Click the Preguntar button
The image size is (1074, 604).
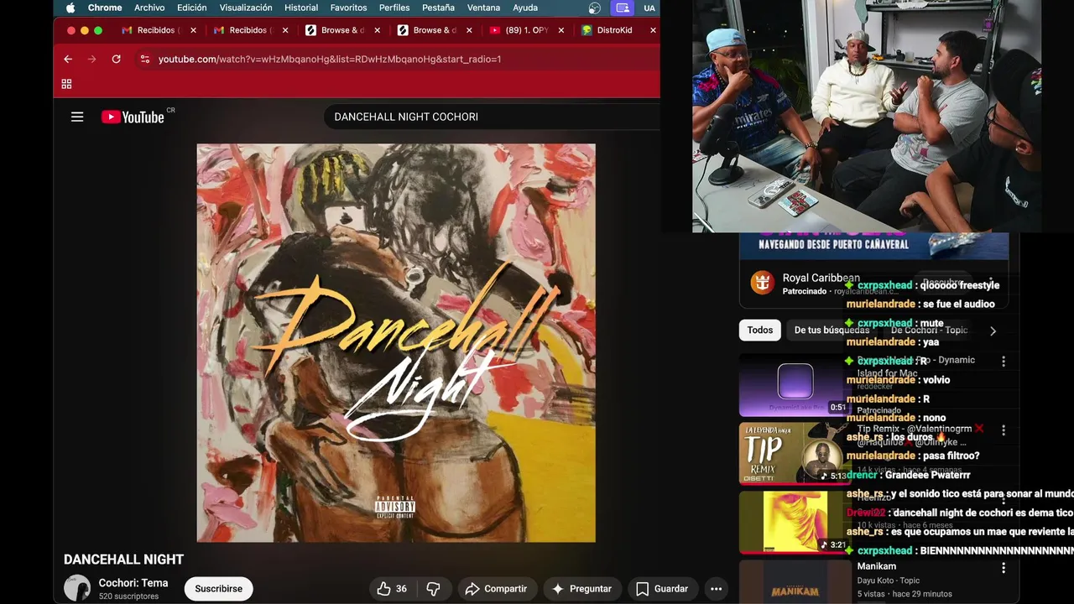(x=581, y=589)
